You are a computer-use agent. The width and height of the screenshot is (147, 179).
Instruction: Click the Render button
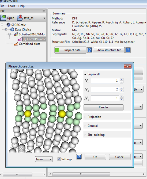click(103, 107)
